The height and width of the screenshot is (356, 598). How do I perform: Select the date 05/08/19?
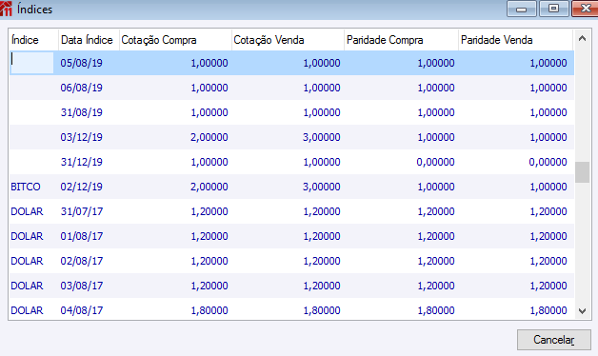[82, 63]
